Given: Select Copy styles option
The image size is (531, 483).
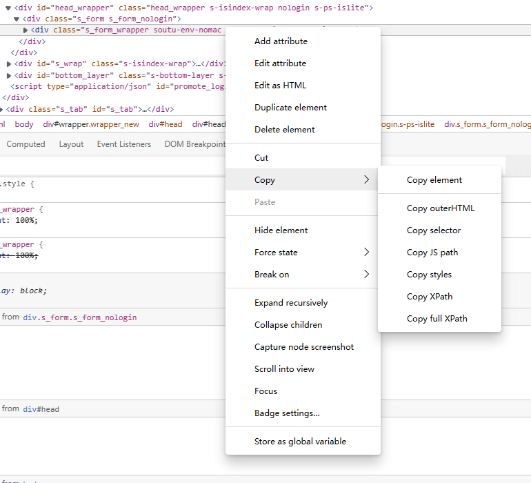Looking at the screenshot, I should pos(429,275).
